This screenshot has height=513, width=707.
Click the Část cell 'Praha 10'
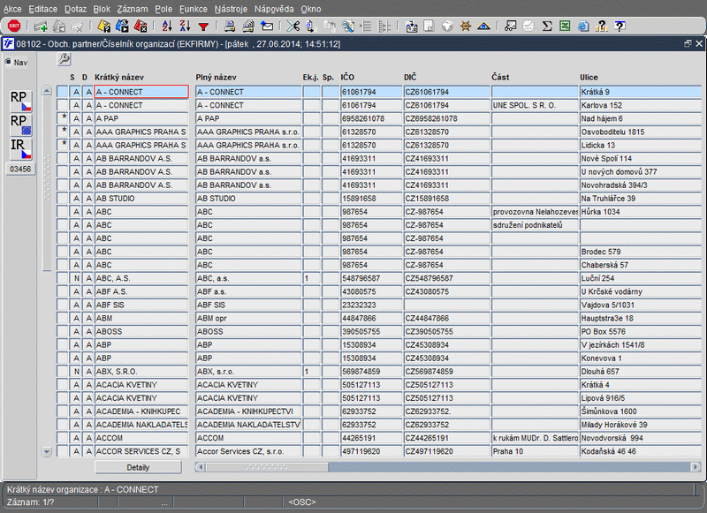[x=535, y=451]
